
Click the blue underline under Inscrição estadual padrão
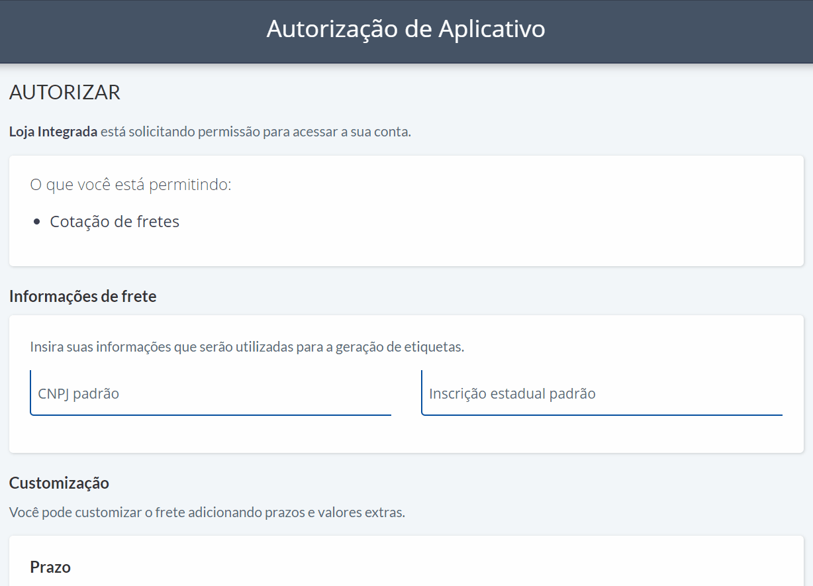point(601,415)
